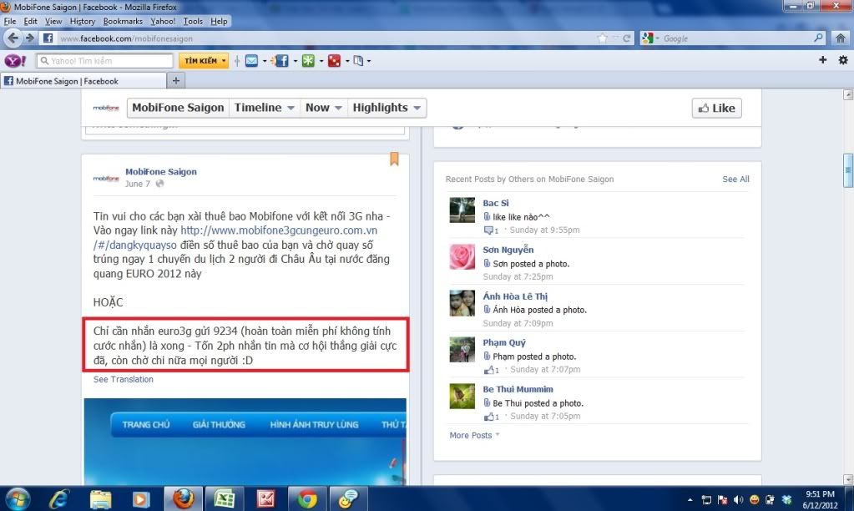Go back using the browser back arrow
This screenshot has height=511, width=854.
tap(12, 38)
